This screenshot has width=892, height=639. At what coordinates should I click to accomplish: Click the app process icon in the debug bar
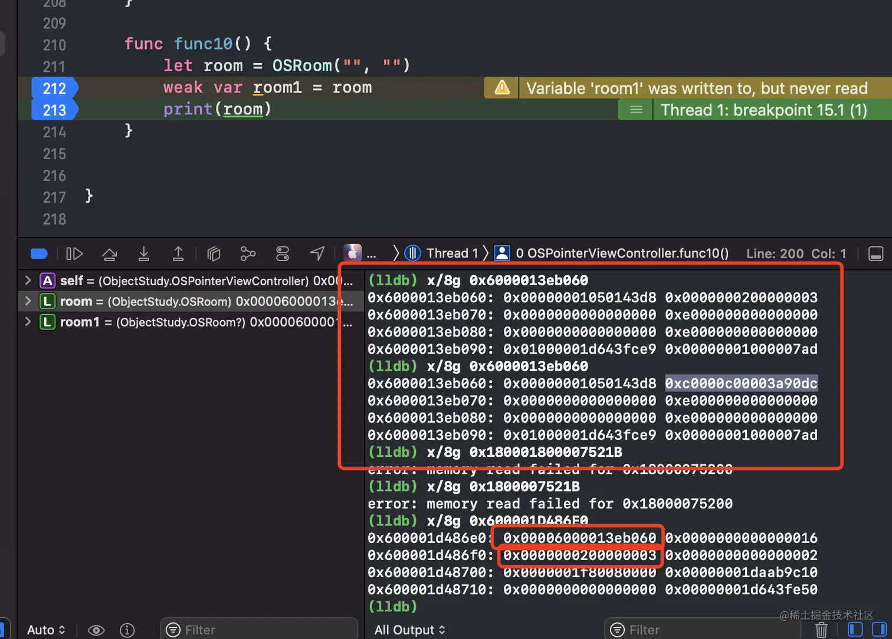pyautogui.click(x=352, y=253)
